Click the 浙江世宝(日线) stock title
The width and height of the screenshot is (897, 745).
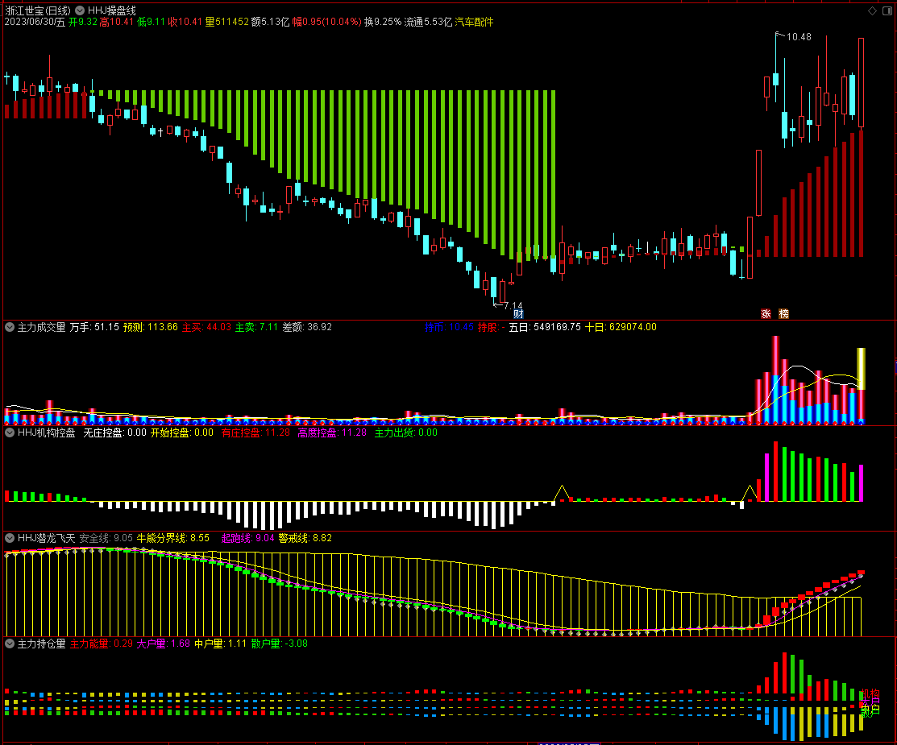click(x=37, y=10)
